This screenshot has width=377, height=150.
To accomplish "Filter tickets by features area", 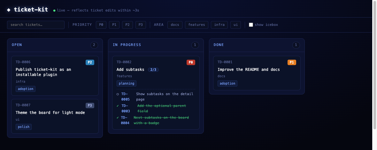I will tap(197, 25).
